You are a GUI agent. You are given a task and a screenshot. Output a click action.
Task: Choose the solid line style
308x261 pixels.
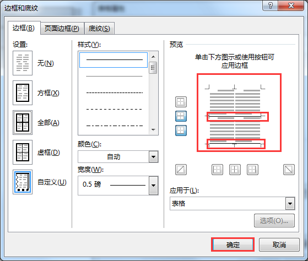pos(114,59)
